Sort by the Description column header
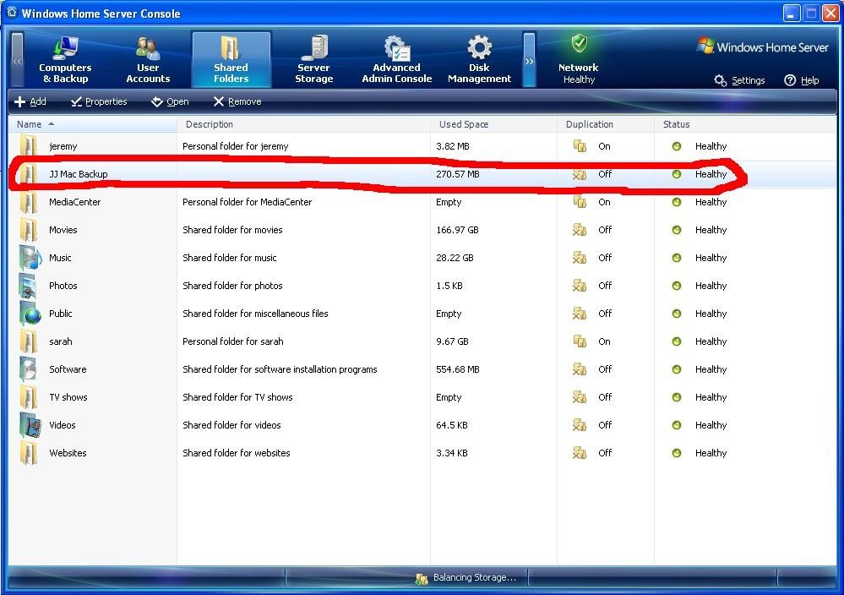 click(x=303, y=124)
